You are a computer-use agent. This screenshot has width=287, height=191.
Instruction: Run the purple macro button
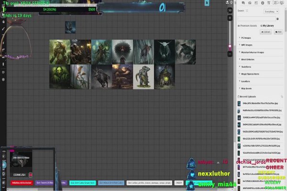(51, 183)
